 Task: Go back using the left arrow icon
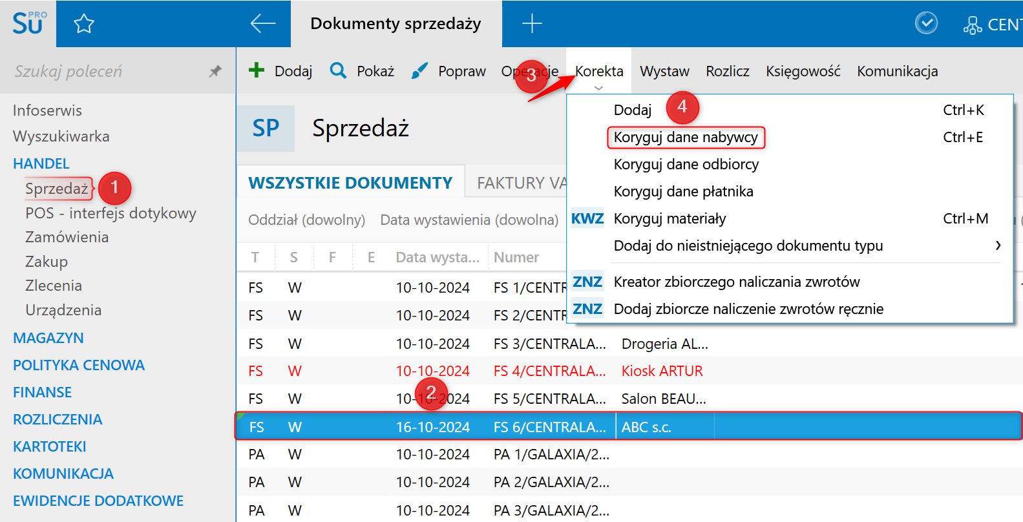[x=263, y=24]
